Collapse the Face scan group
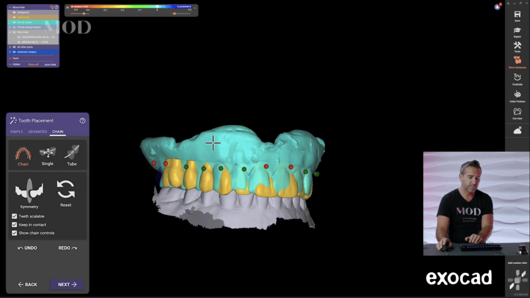530x298 pixels. (x=10, y=32)
